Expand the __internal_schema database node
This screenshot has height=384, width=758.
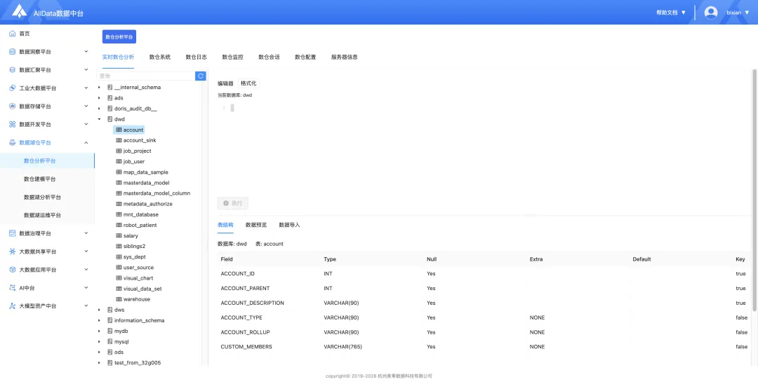click(99, 88)
